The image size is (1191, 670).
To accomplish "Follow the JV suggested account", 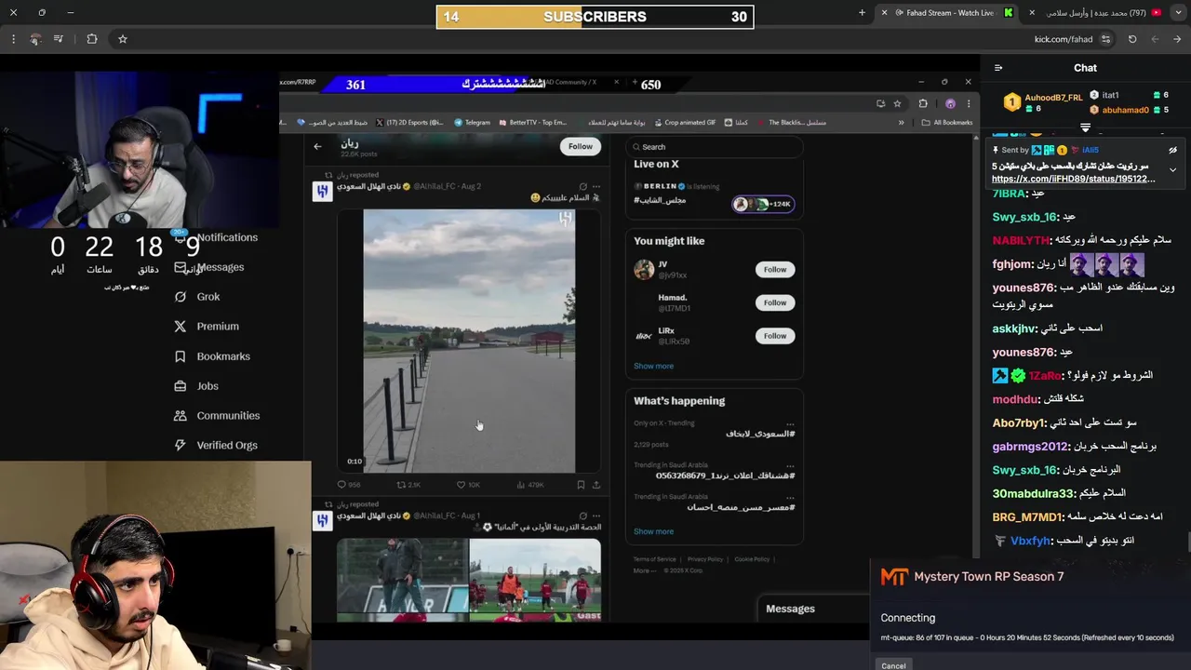I will [x=775, y=270].
